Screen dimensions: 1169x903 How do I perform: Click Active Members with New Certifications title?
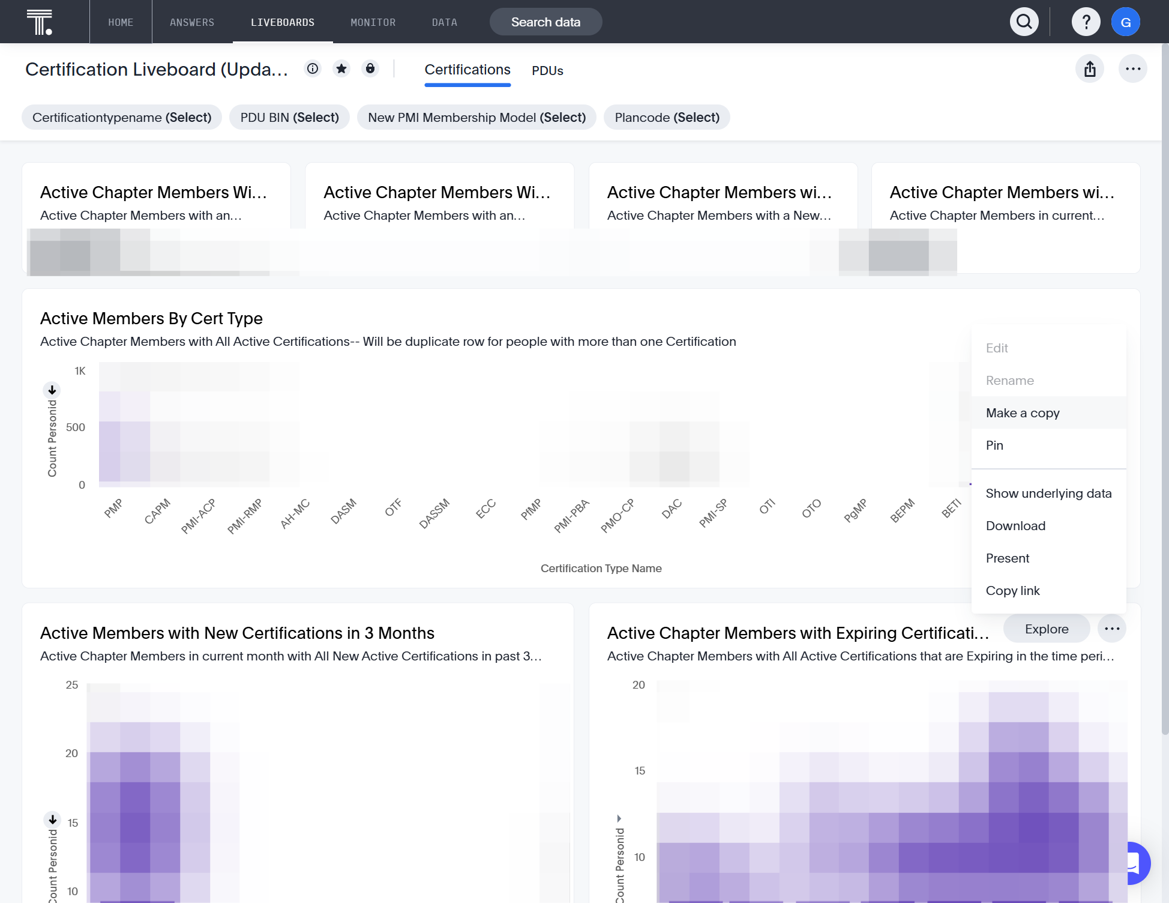tap(237, 633)
